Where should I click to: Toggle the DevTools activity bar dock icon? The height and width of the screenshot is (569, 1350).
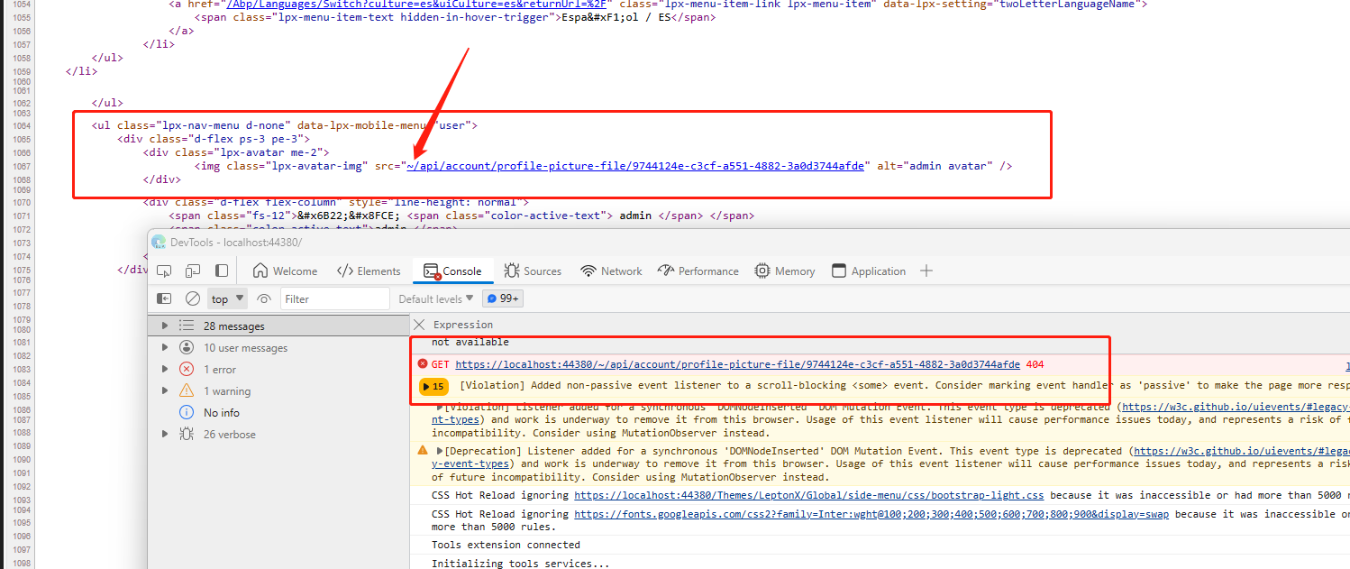coord(222,271)
